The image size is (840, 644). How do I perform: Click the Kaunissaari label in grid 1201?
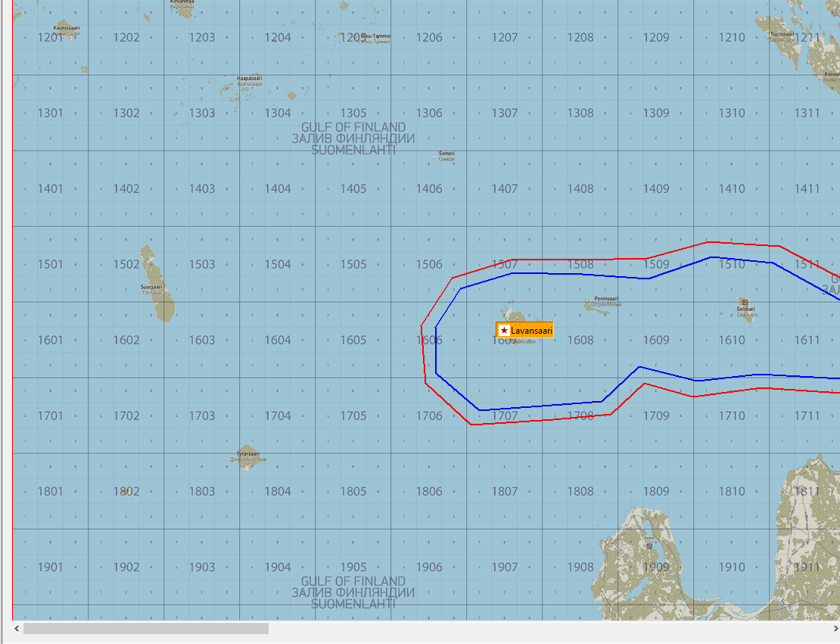point(67,28)
